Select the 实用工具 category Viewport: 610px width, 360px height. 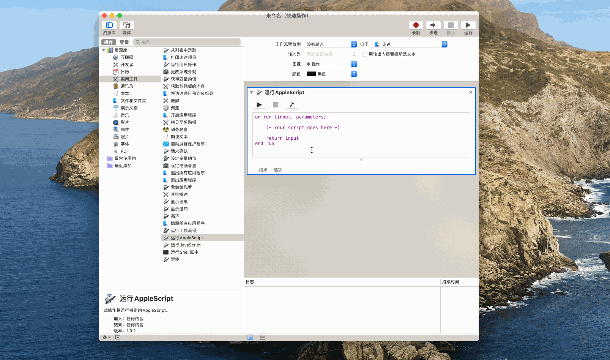click(x=130, y=79)
